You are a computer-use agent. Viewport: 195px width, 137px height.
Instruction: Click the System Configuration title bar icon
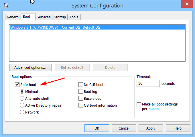coord(6,5)
